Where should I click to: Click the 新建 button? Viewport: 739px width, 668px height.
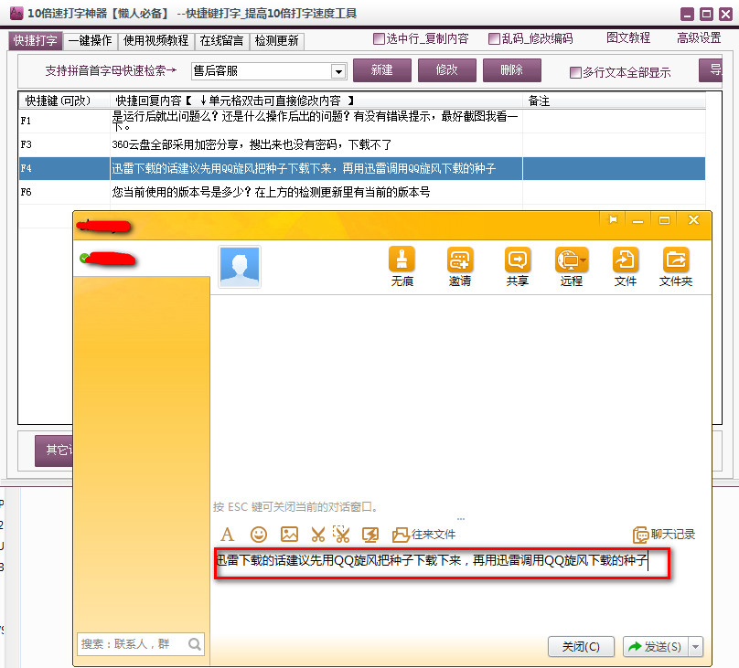(x=381, y=70)
